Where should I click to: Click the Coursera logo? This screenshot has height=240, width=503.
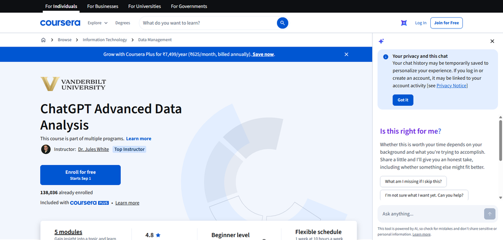click(x=60, y=23)
